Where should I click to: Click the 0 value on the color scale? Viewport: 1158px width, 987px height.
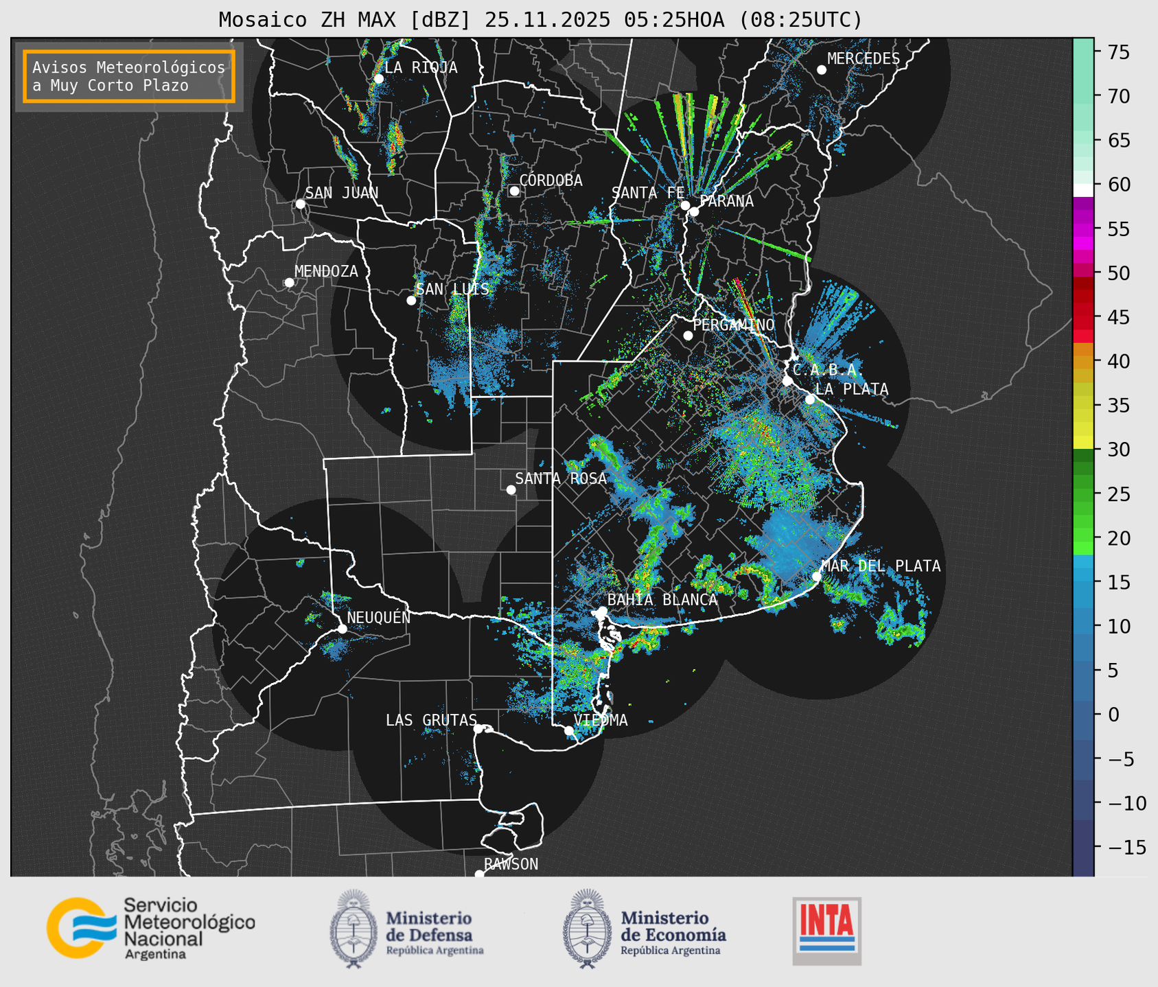point(1112,715)
